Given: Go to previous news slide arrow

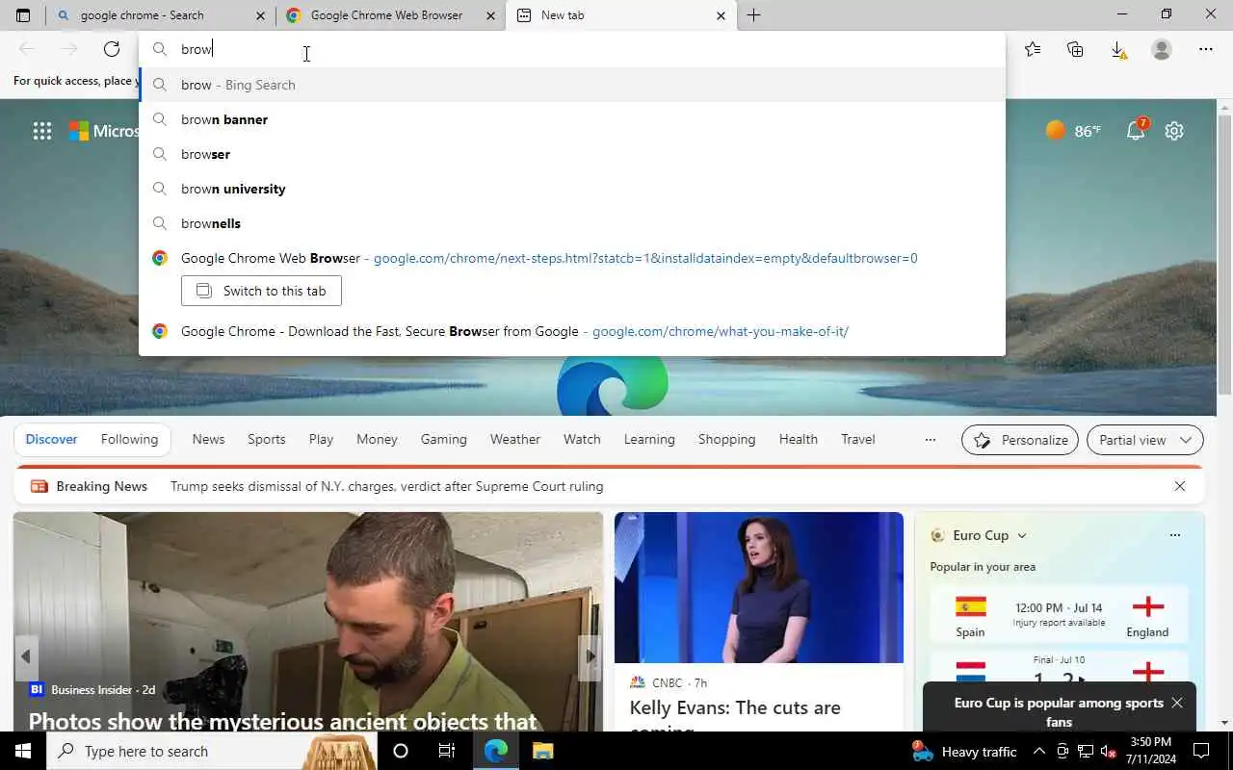Looking at the screenshot, I should point(26,656).
